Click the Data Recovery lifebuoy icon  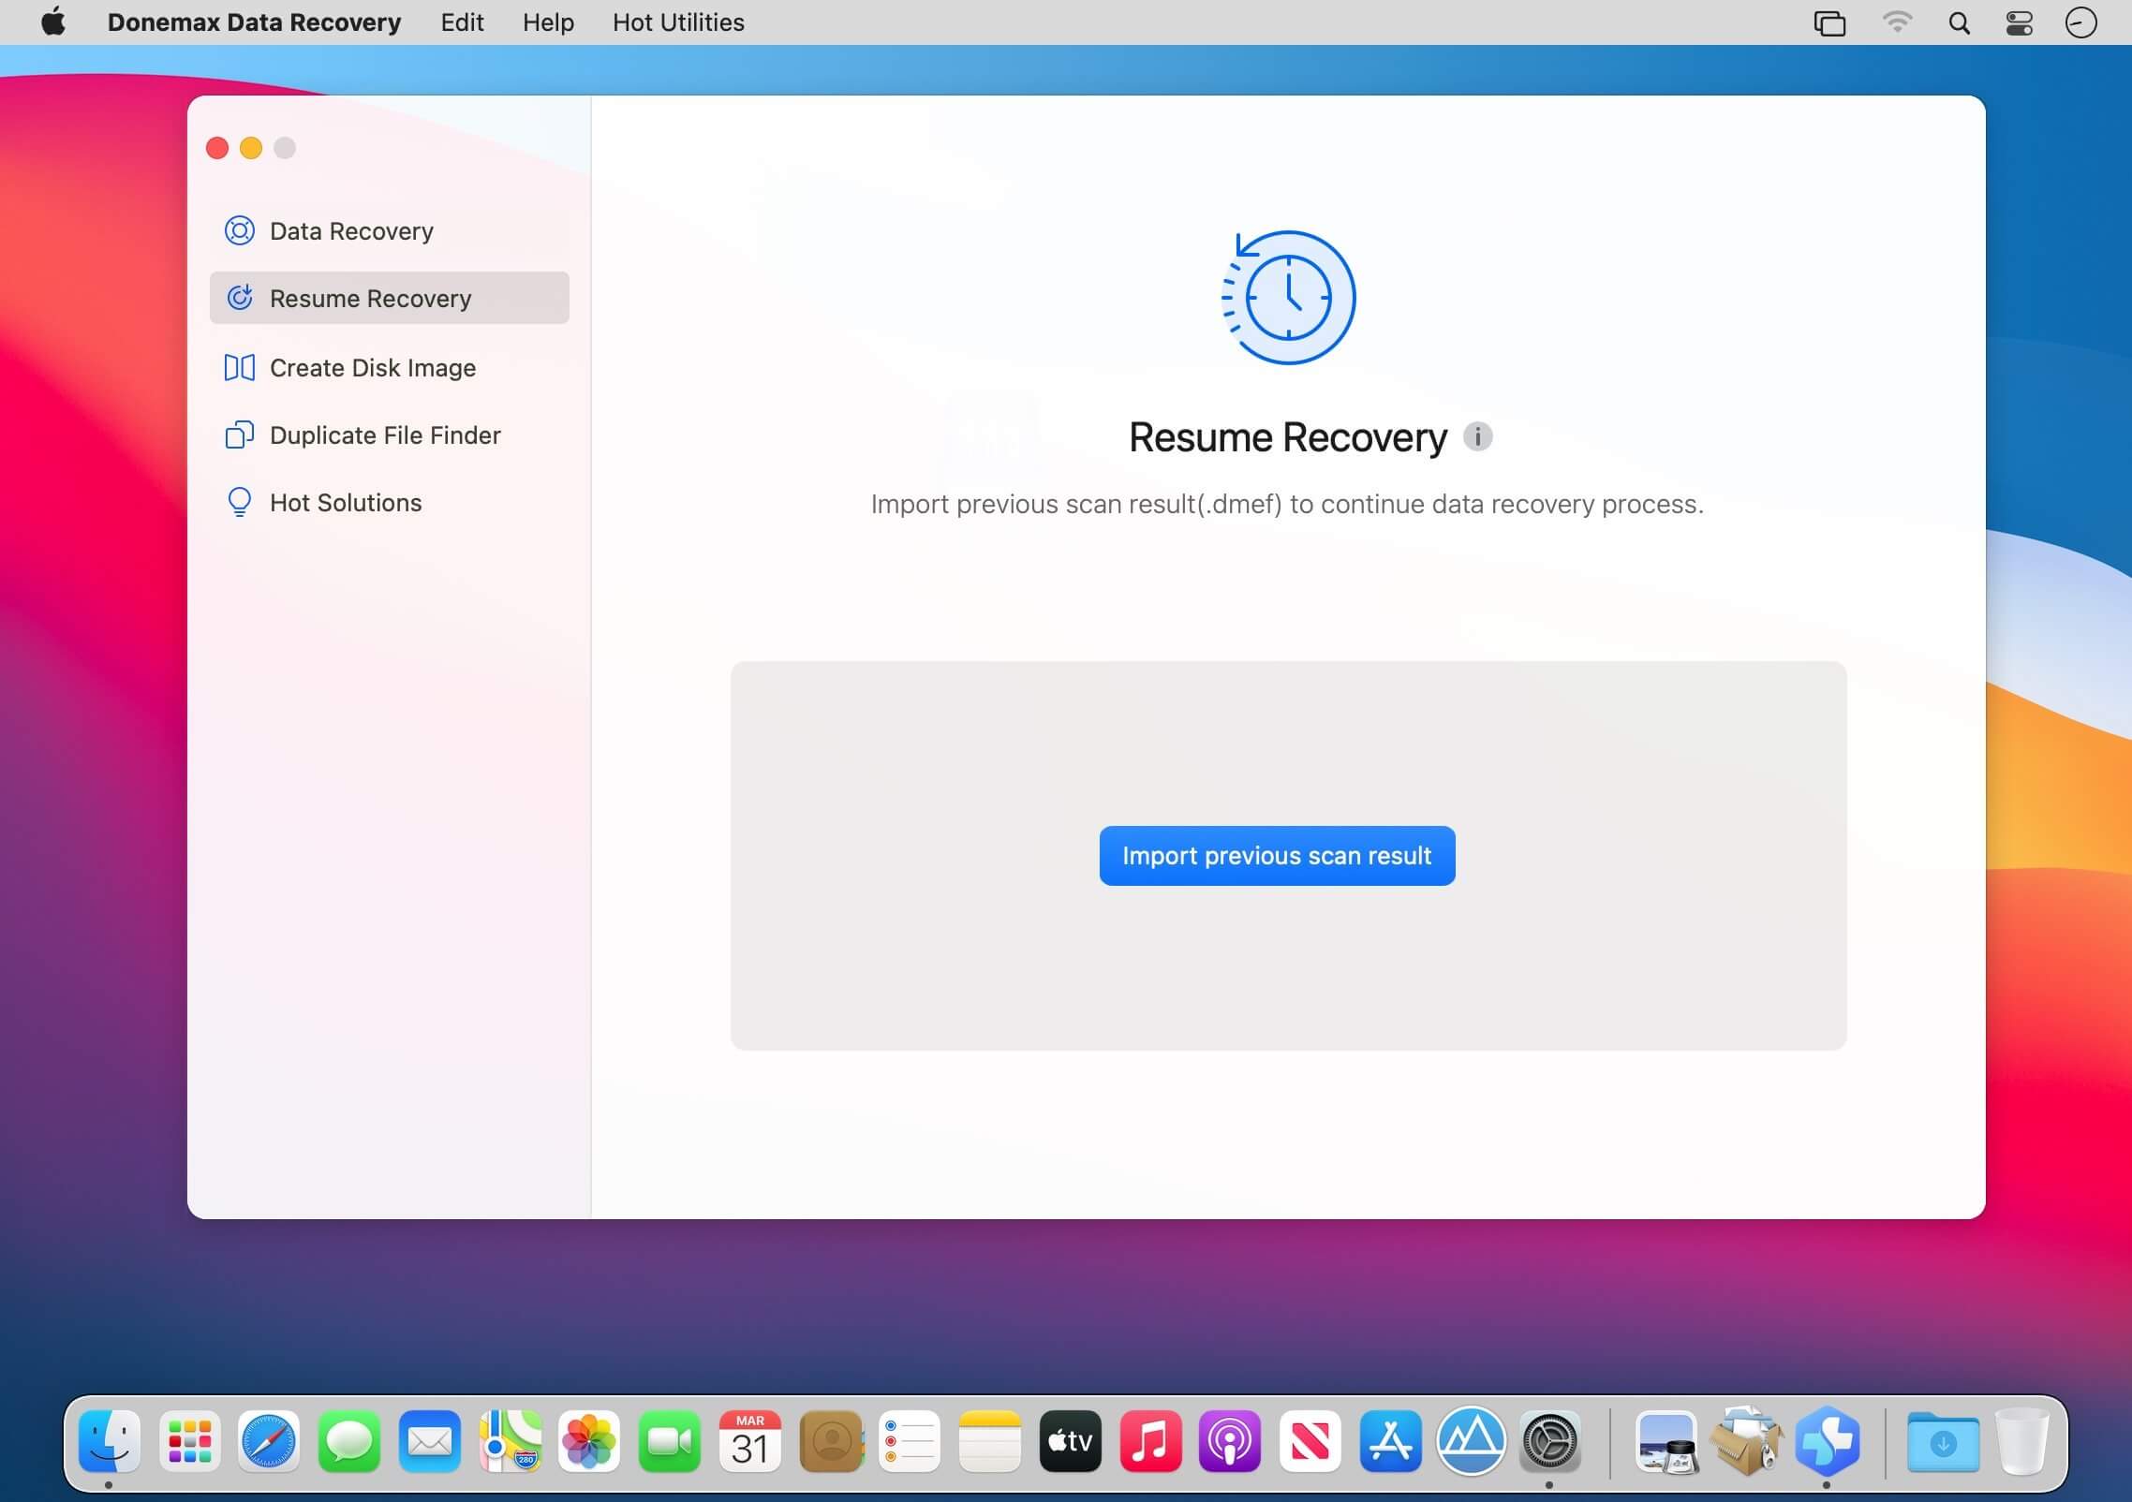click(x=240, y=230)
